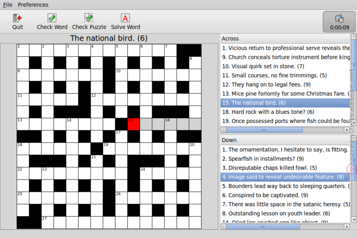Click the Check Puzzle icon
This screenshot has width=357, height=238.
89,18
